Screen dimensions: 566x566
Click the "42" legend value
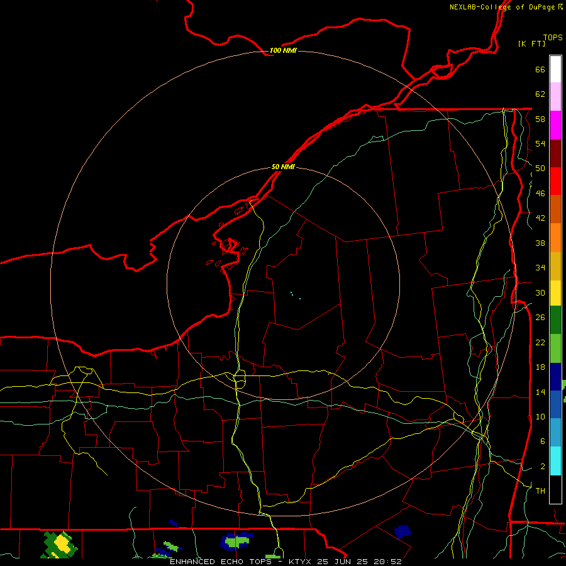tap(540, 218)
